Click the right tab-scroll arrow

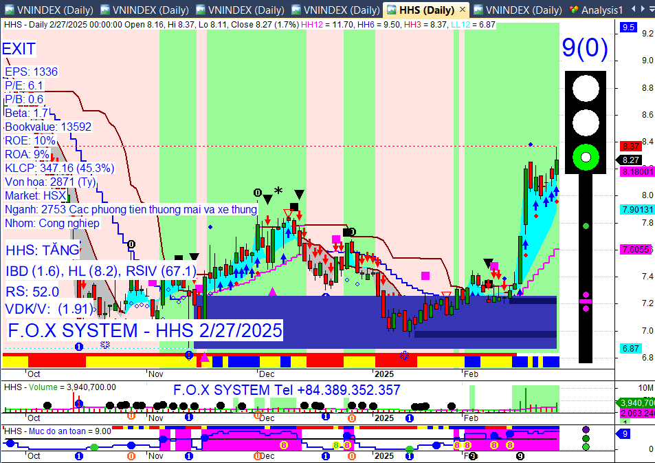pos(643,8)
